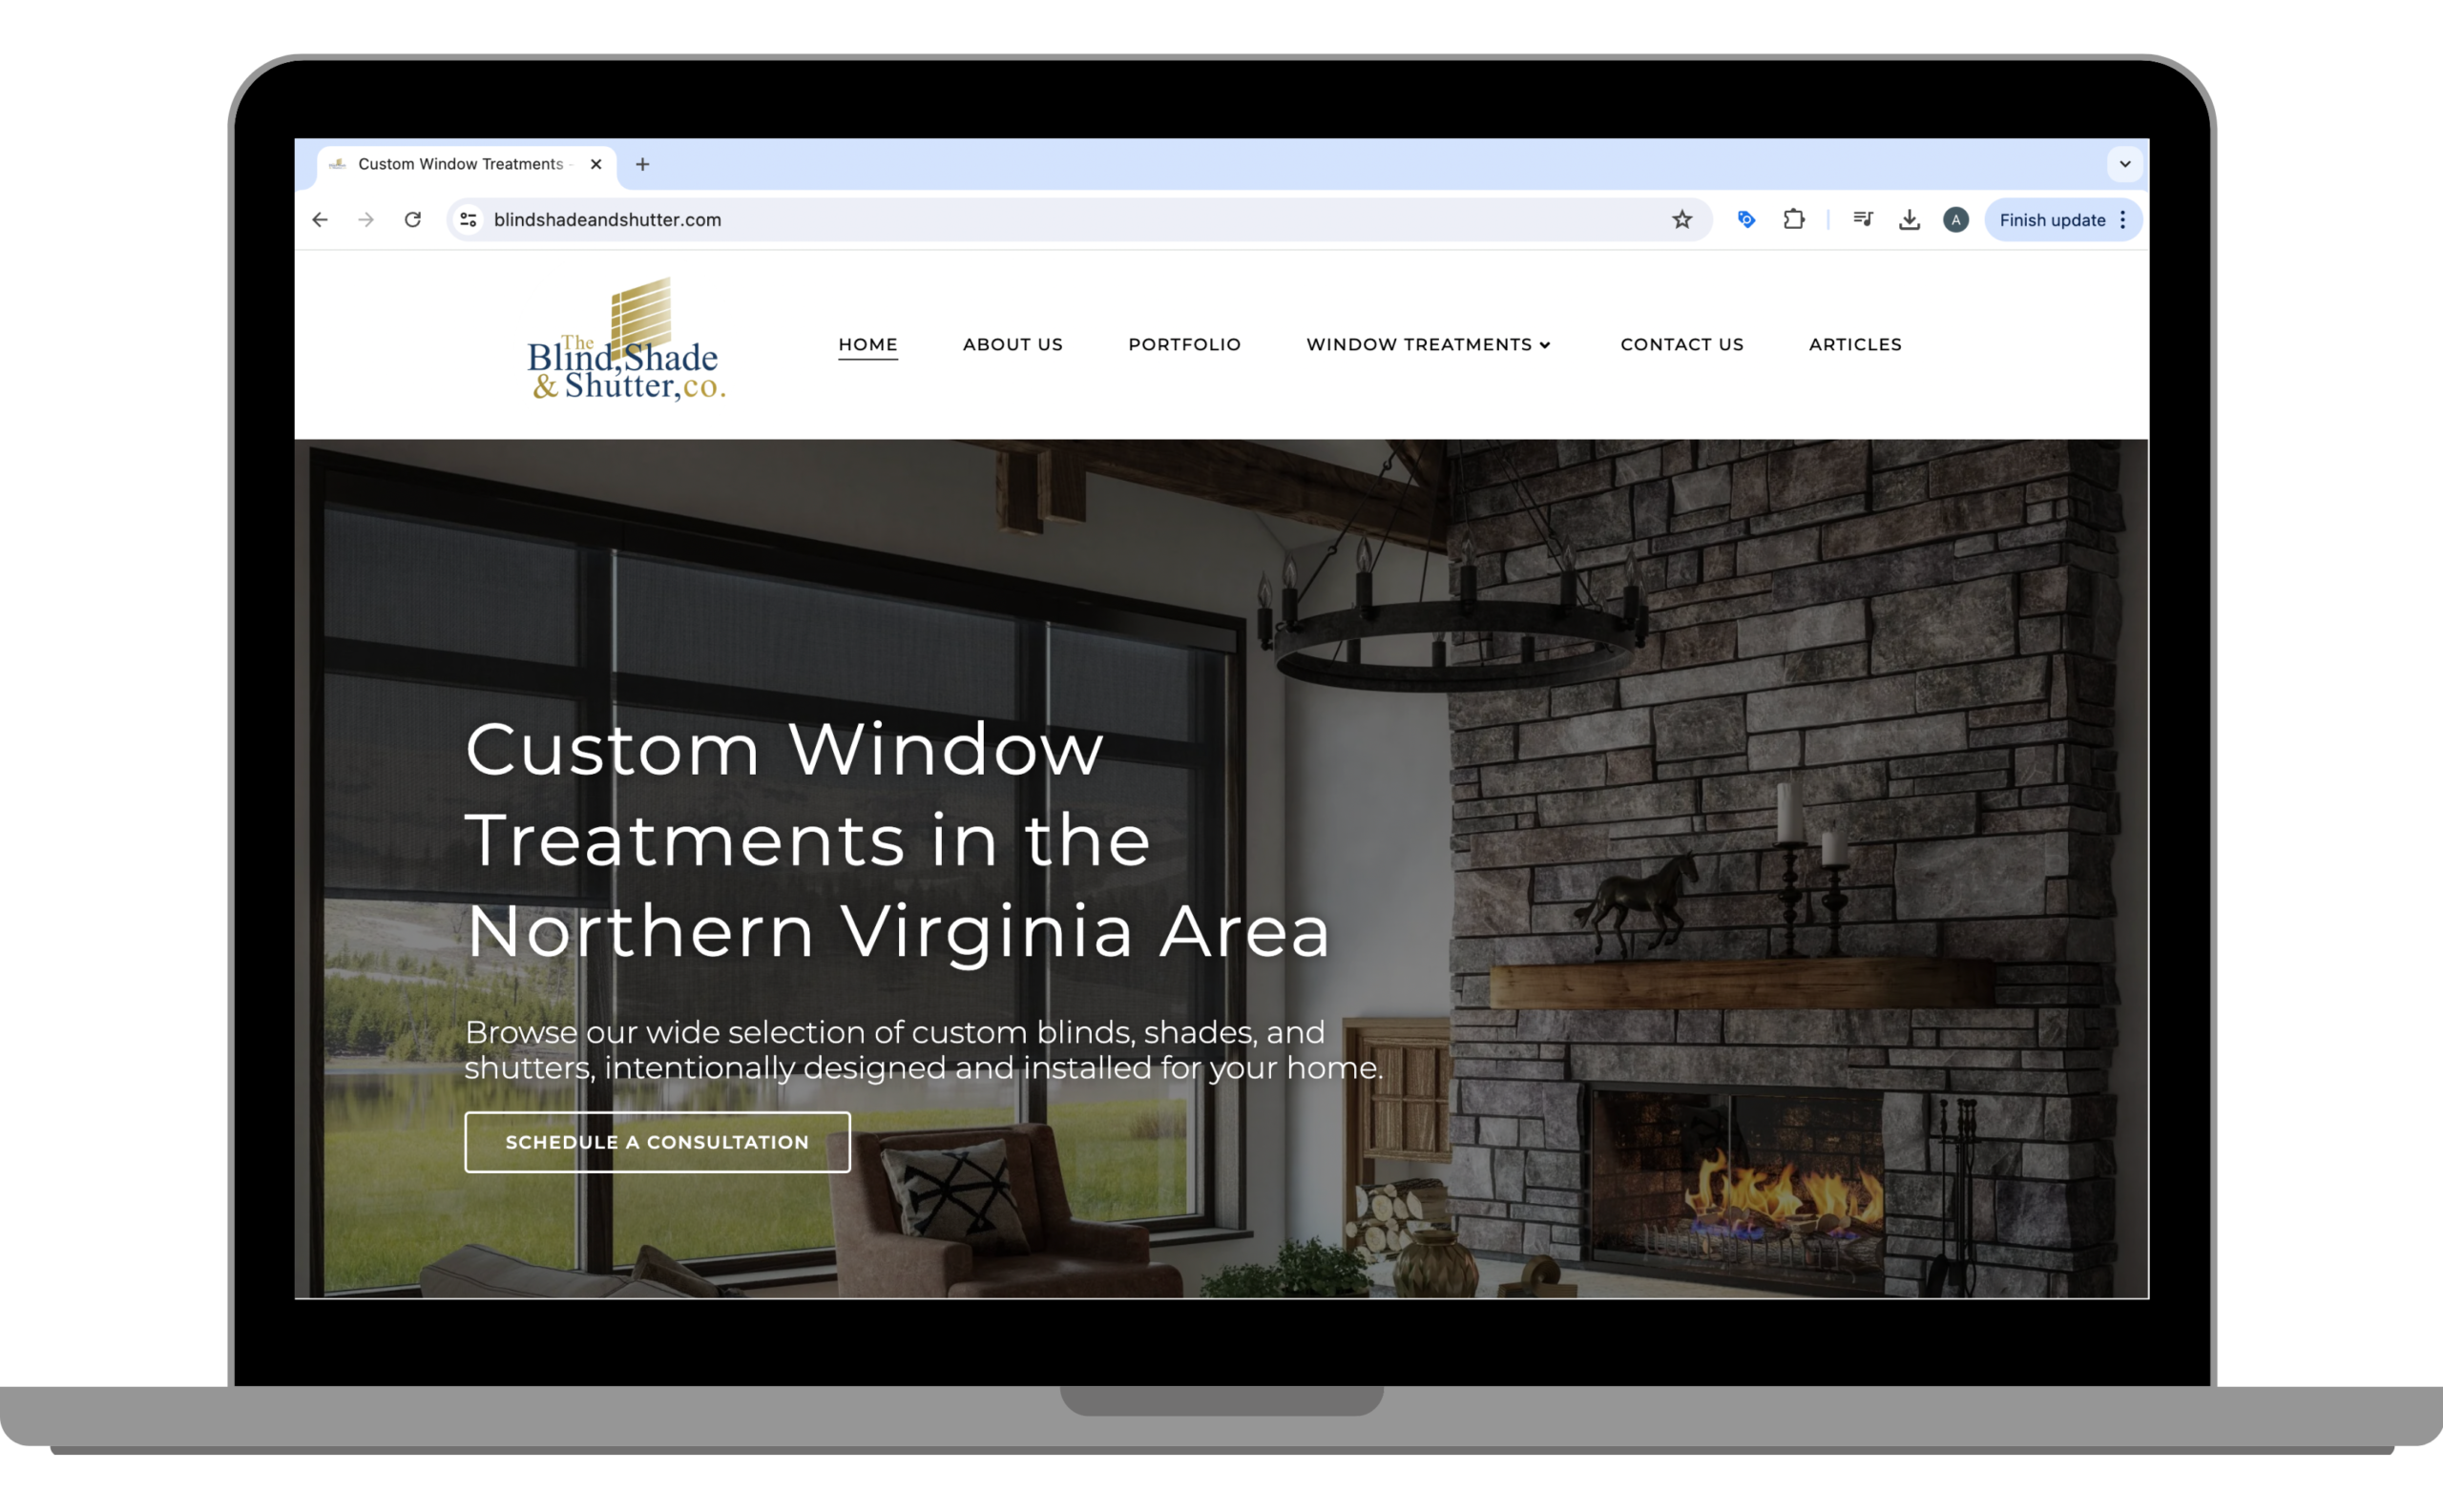Navigate to the PORTFOLIO menu item

point(1185,343)
